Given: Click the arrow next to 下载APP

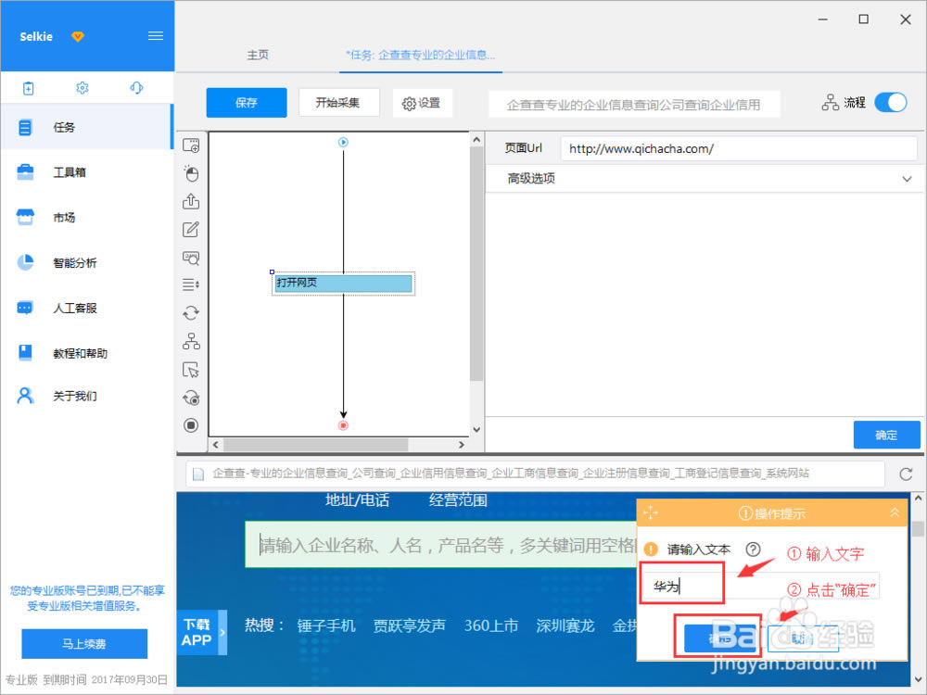Looking at the screenshot, I should [x=222, y=632].
